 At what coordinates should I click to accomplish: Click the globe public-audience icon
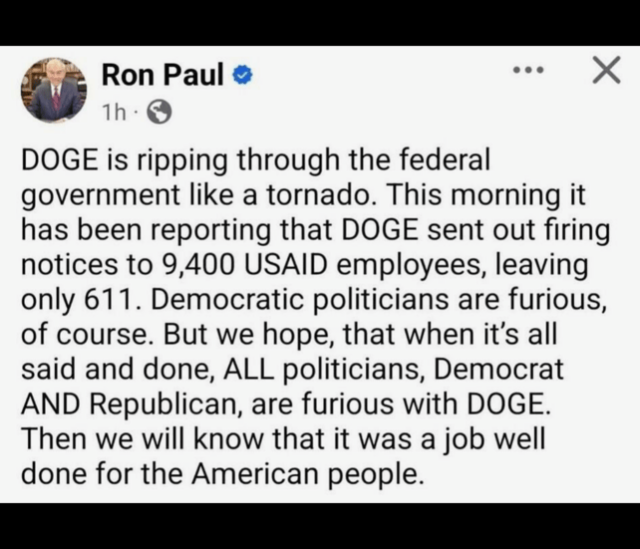pos(160,112)
